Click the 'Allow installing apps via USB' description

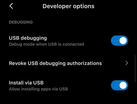[x=39, y=89]
